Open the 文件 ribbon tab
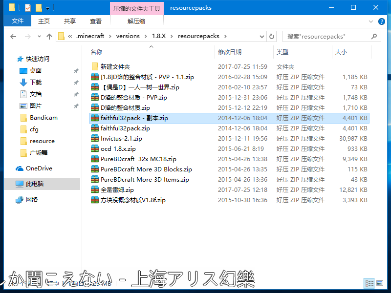 point(18,21)
